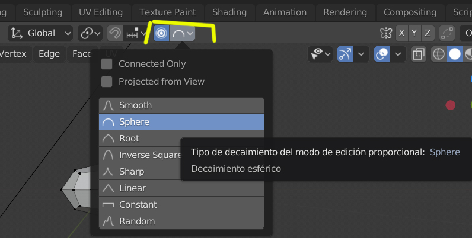Image resolution: width=472 pixels, height=238 pixels.
Task: Open the proportional falloff curve dropdown
Action: [x=183, y=34]
